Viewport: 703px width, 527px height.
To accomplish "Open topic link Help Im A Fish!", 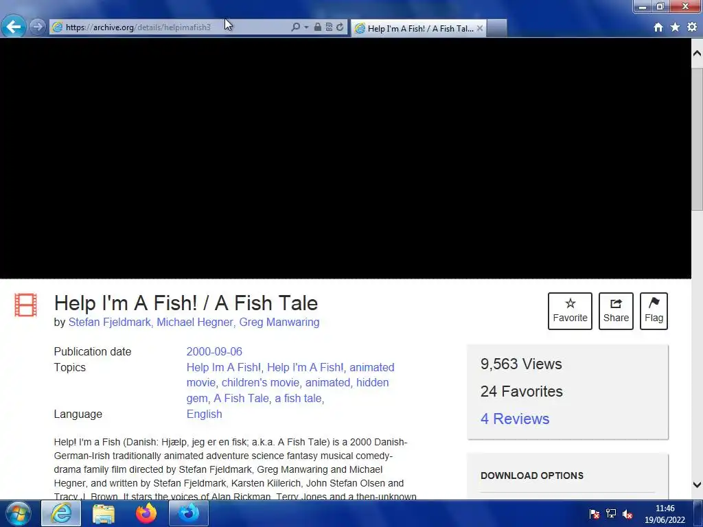I will click(x=224, y=368).
